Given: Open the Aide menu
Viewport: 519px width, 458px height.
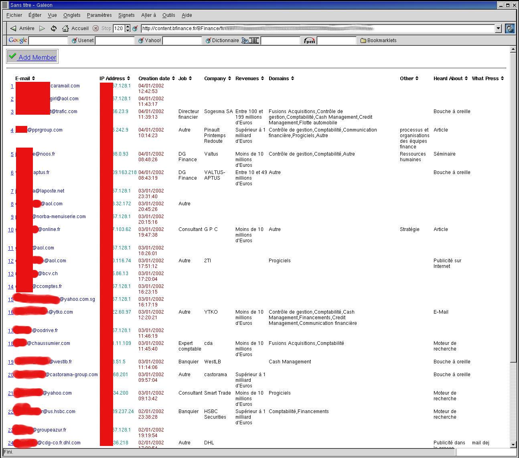Looking at the screenshot, I should [x=187, y=15].
